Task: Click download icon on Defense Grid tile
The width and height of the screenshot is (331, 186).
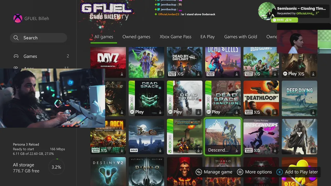Action: [x=198, y=150]
